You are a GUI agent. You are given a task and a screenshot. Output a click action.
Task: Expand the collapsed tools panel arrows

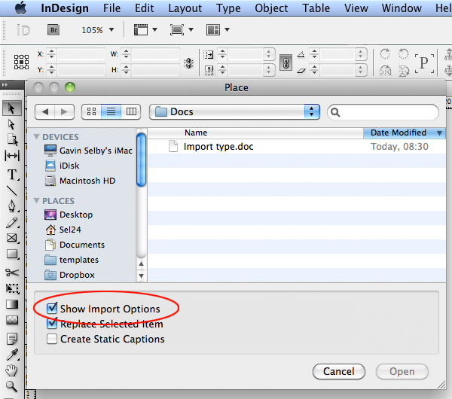(5, 85)
